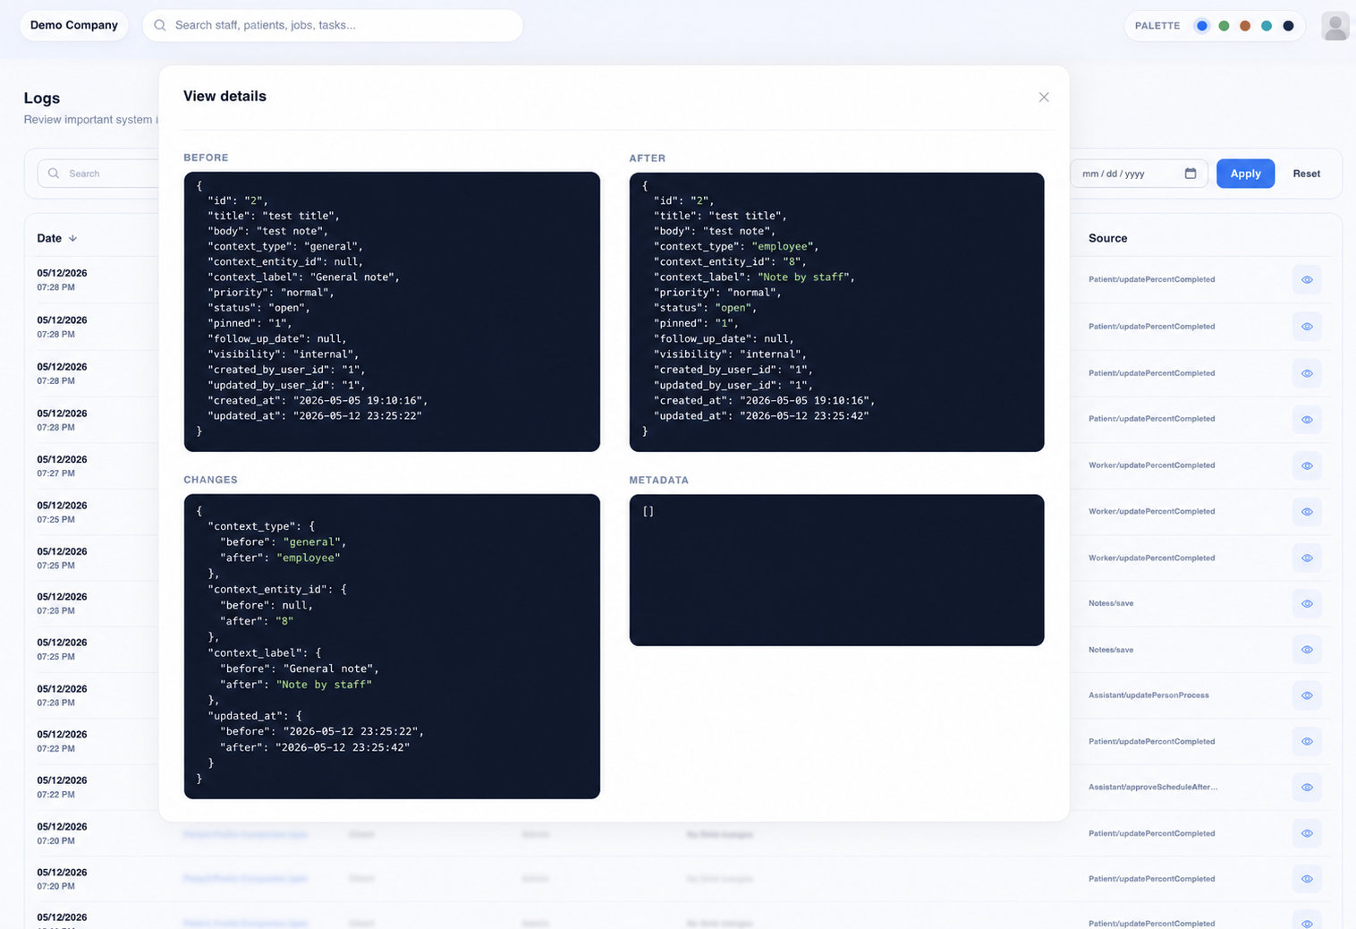This screenshot has height=929, width=1356.
Task: Click the CHANGES section heading
Action: click(210, 480)
